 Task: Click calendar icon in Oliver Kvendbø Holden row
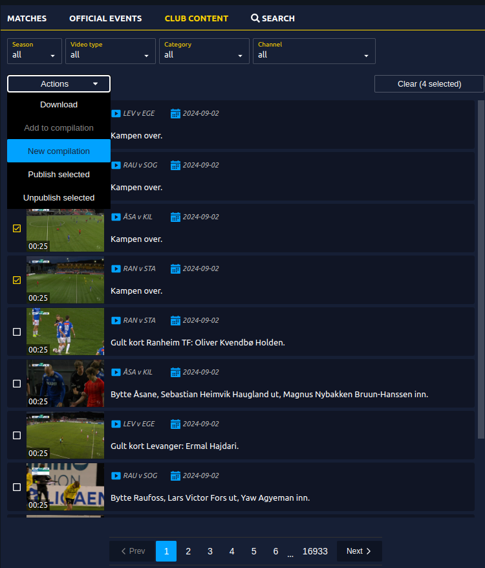pyautogui.click(x=175, y=321)
